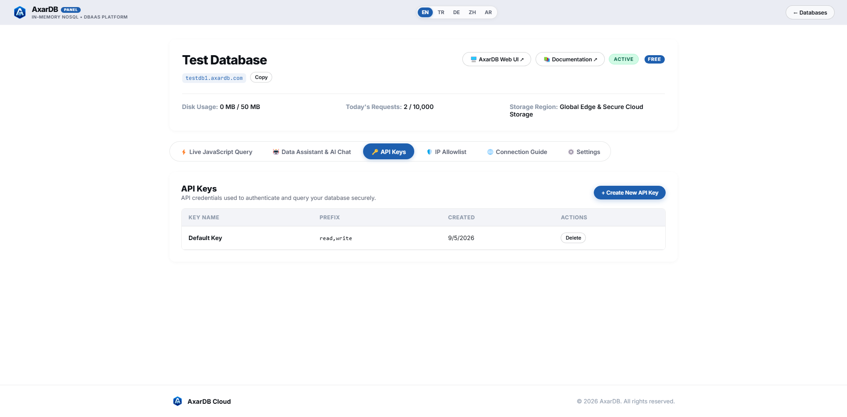Click the Default Key name cell
This screenshot has height=417, width=847.
[205, 238]
